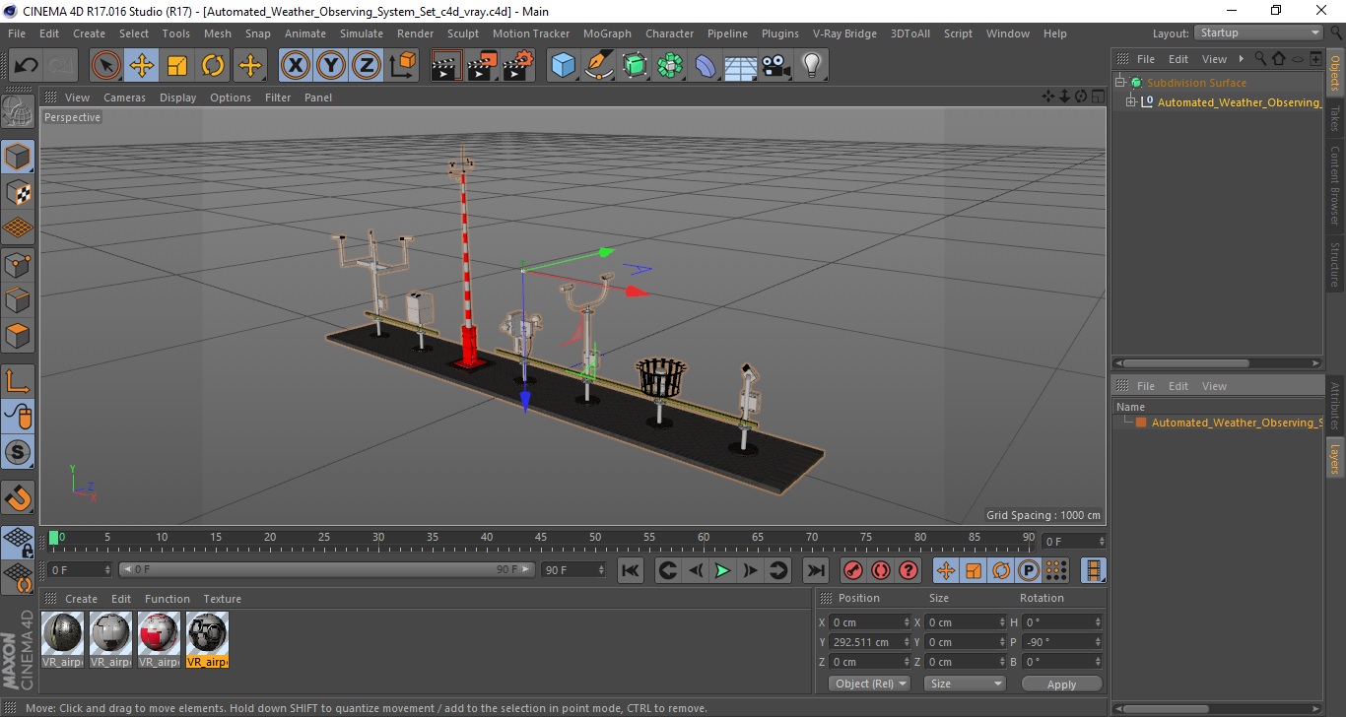Activate the Scale tool
This screenshot has height=717, width=1346.
[177, 66]
